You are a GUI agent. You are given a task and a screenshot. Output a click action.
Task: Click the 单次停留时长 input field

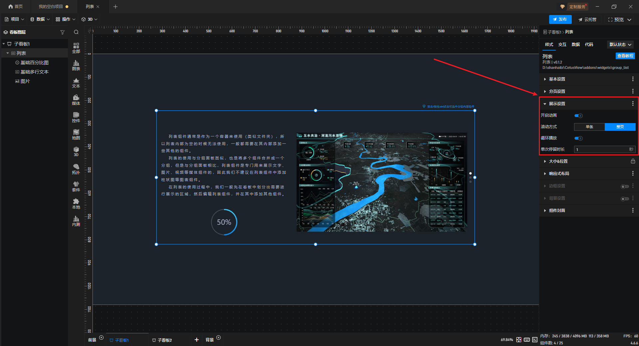[x=601, y=150]
